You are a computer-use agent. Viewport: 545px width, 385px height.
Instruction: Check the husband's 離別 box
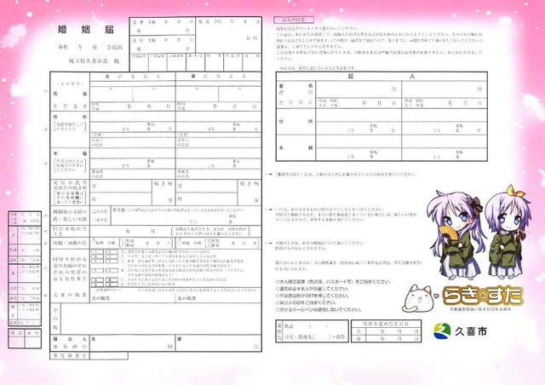click(124, 245)
